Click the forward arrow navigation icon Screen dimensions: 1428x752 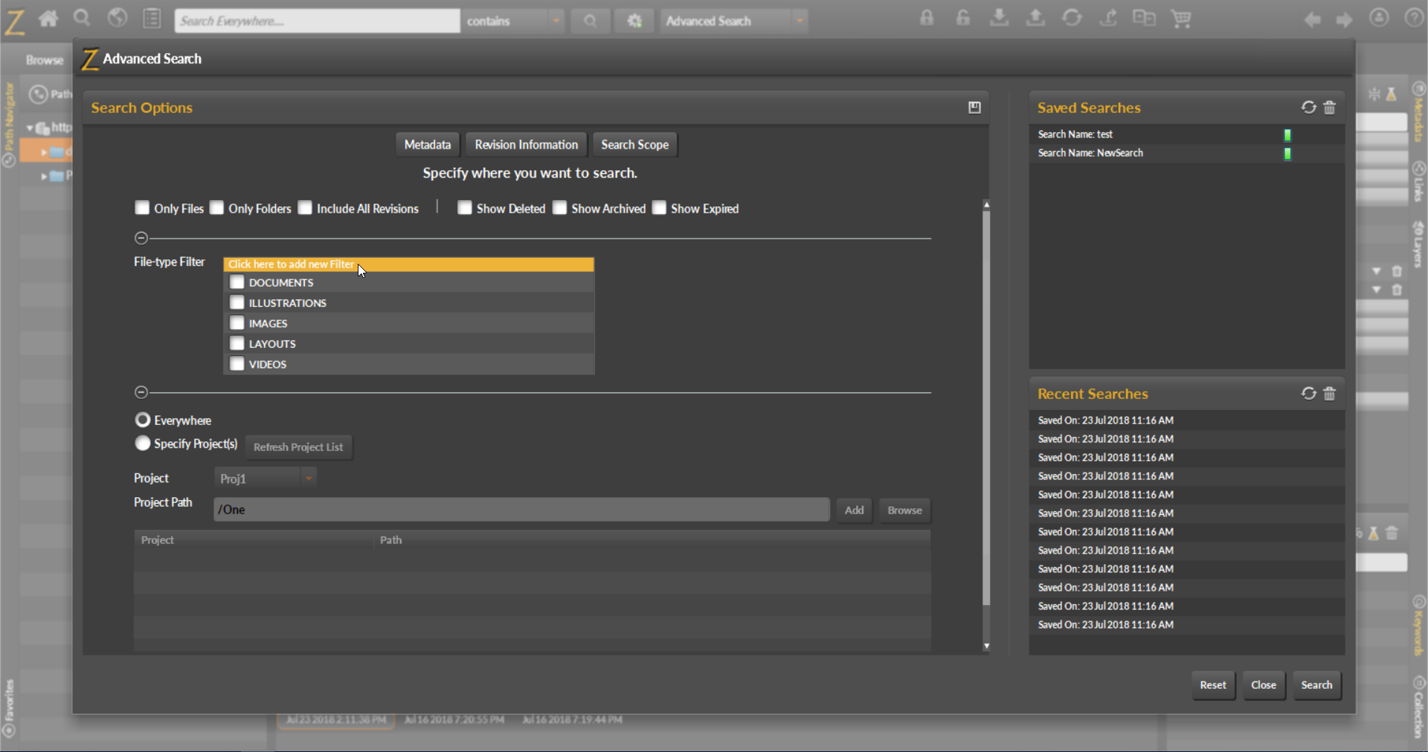pos(1344,20)
